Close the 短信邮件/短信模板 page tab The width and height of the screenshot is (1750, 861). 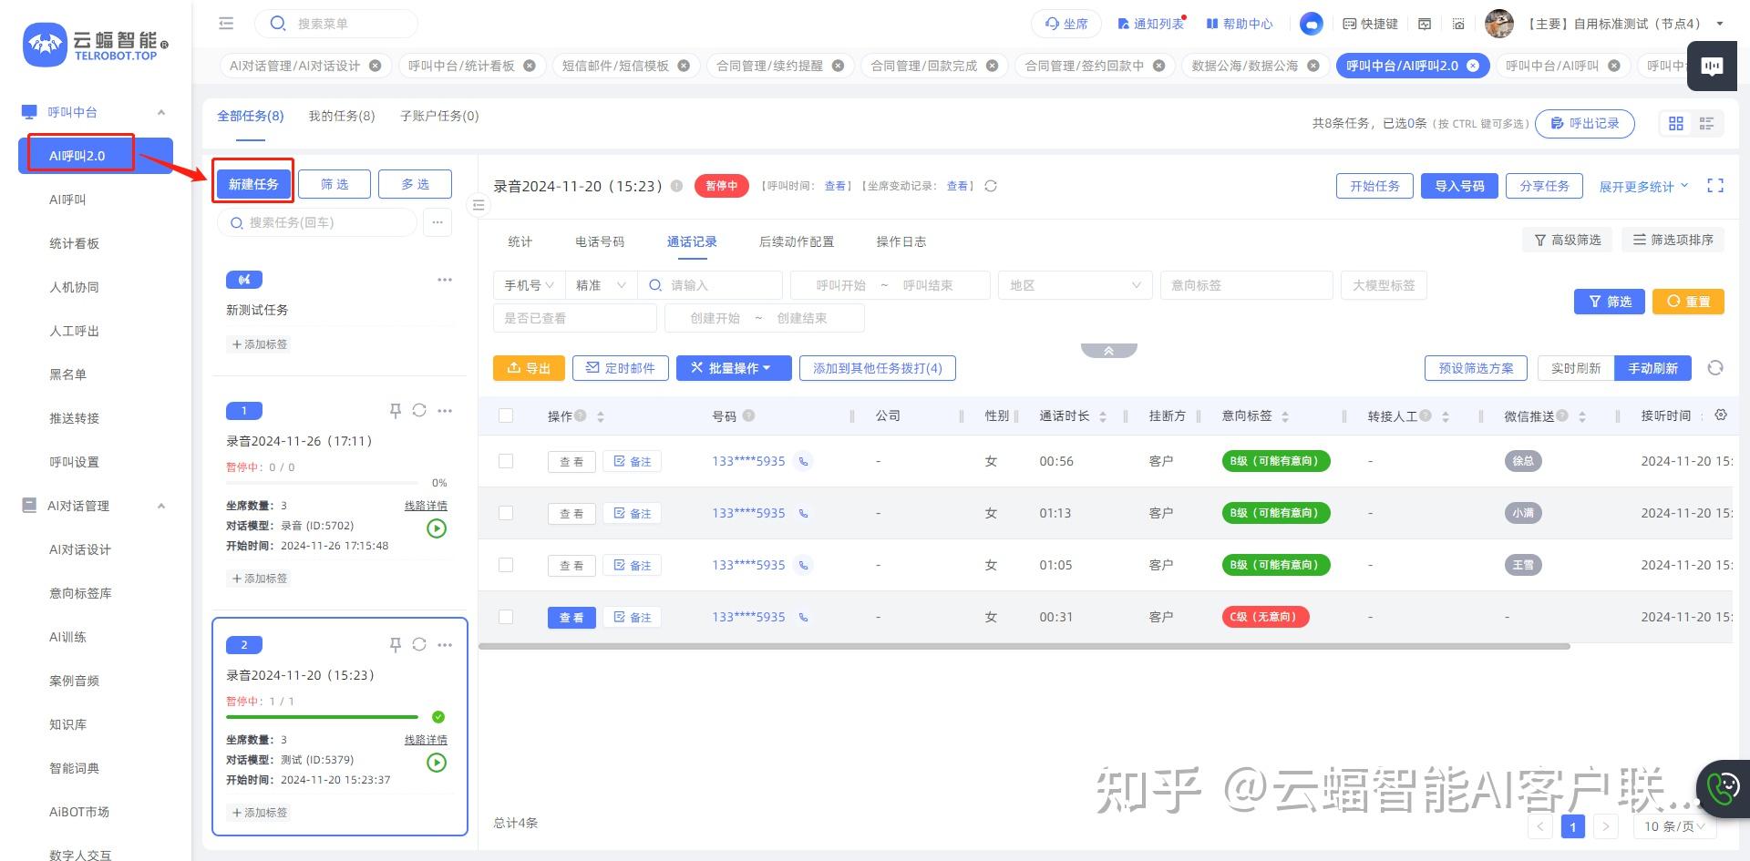684,66
